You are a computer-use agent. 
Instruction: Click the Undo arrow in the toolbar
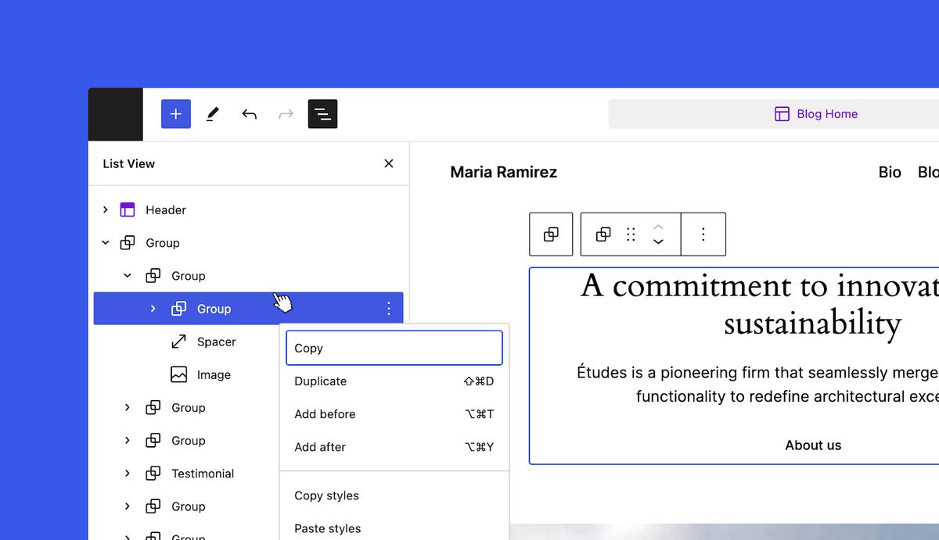249,114
